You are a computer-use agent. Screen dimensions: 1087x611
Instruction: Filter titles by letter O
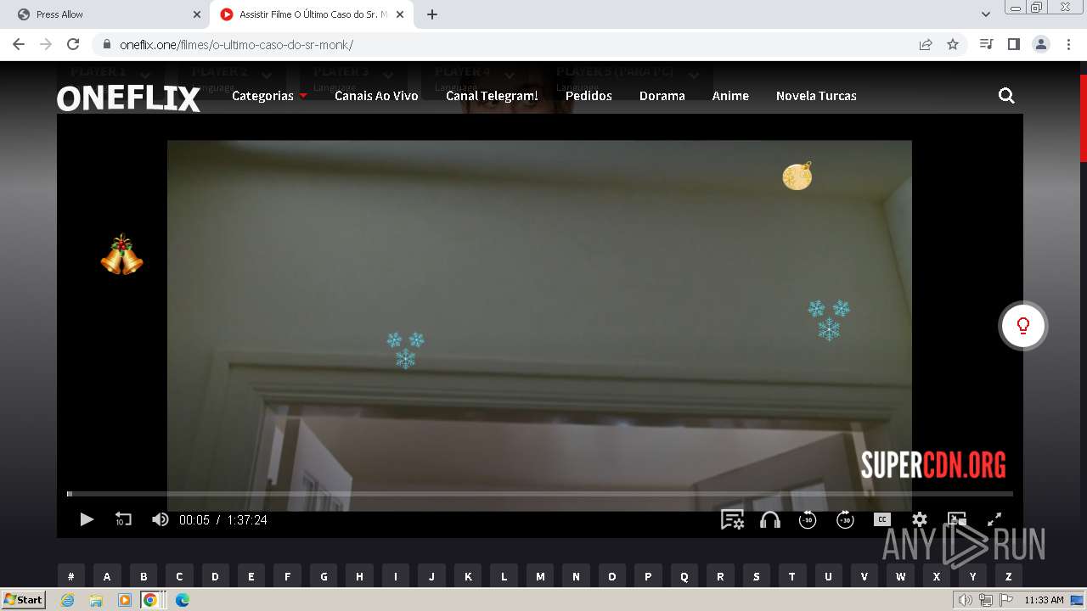point(612,576)
